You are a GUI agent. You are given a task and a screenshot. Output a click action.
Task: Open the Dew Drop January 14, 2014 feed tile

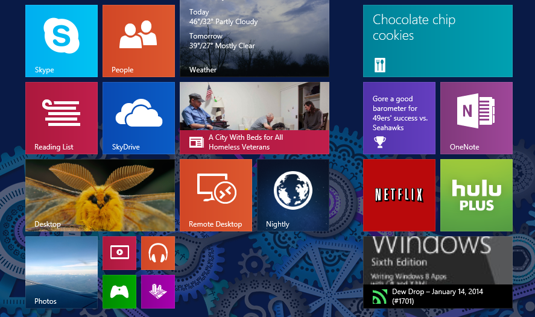tap(438, 272)
